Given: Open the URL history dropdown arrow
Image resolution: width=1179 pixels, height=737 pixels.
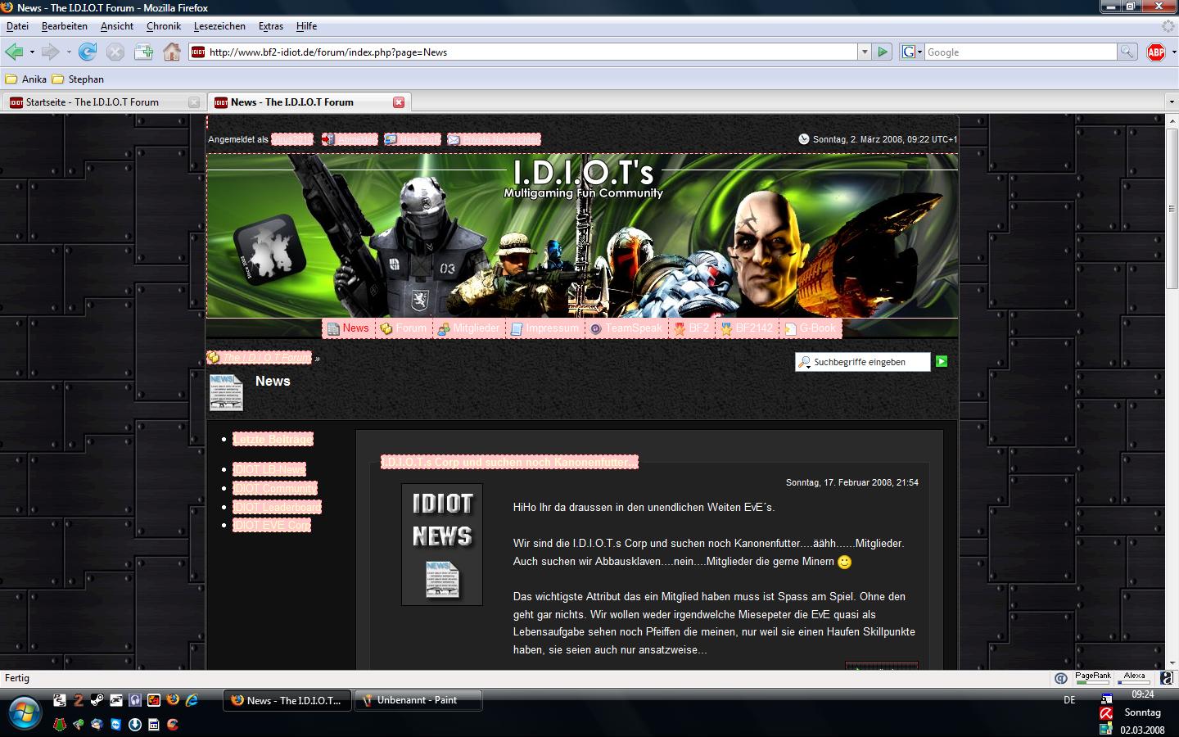Looking at the screenshot, I should (864, 52).
